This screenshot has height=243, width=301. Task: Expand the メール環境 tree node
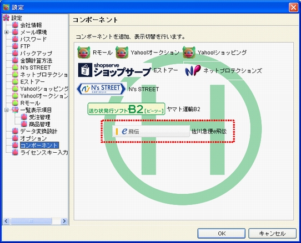coord(7,32)
